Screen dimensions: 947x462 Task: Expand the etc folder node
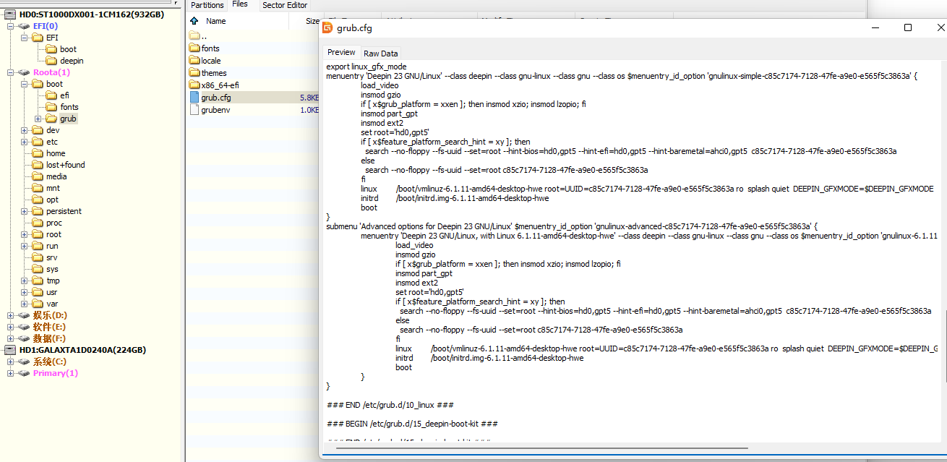24,142
